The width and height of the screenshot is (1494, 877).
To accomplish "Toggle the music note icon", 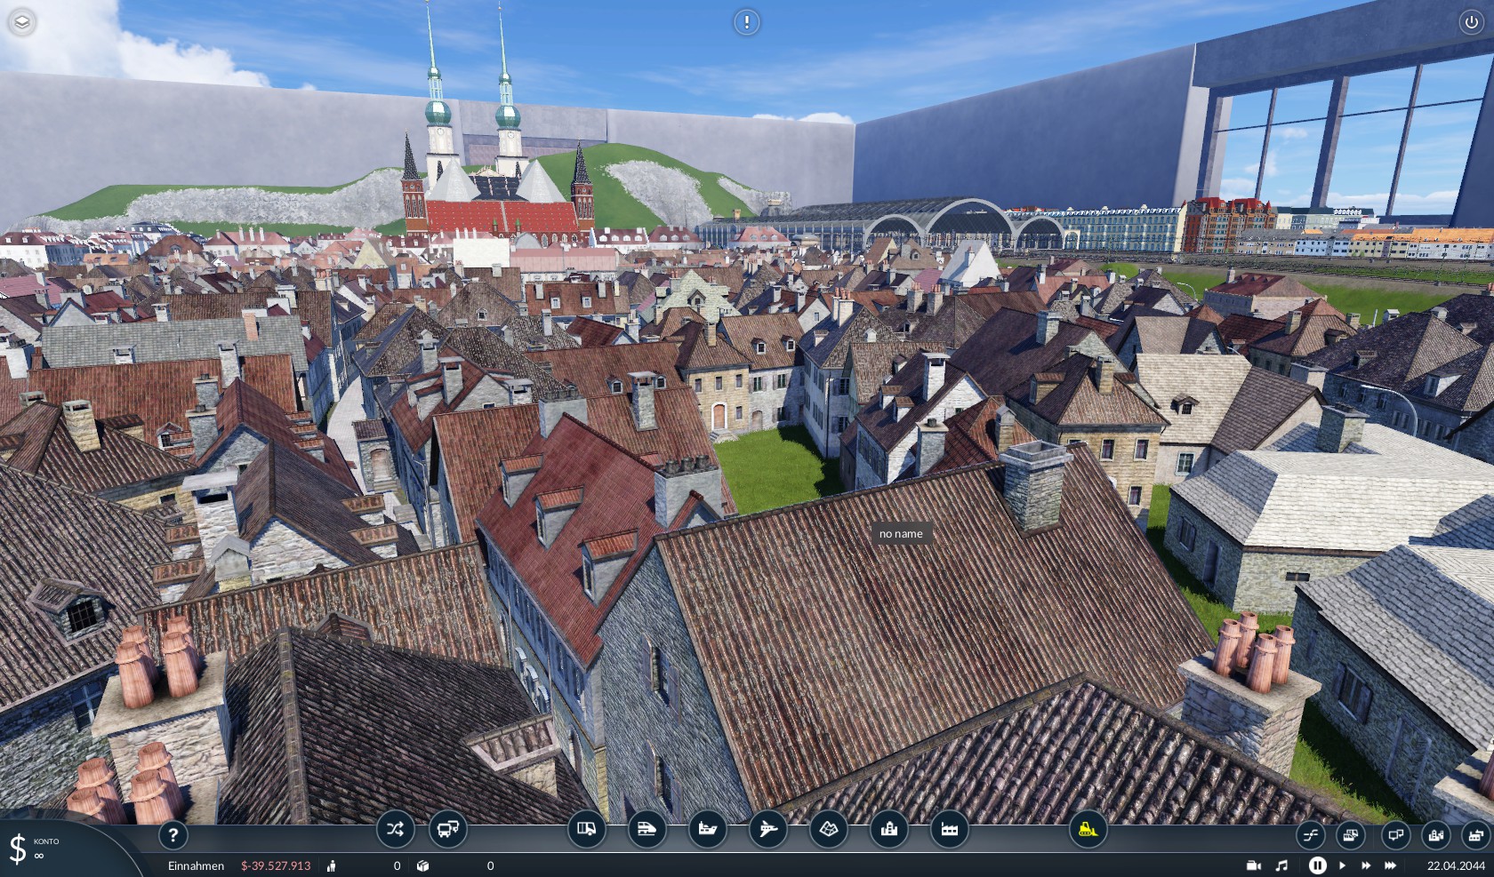I will tap(1281, 865).
